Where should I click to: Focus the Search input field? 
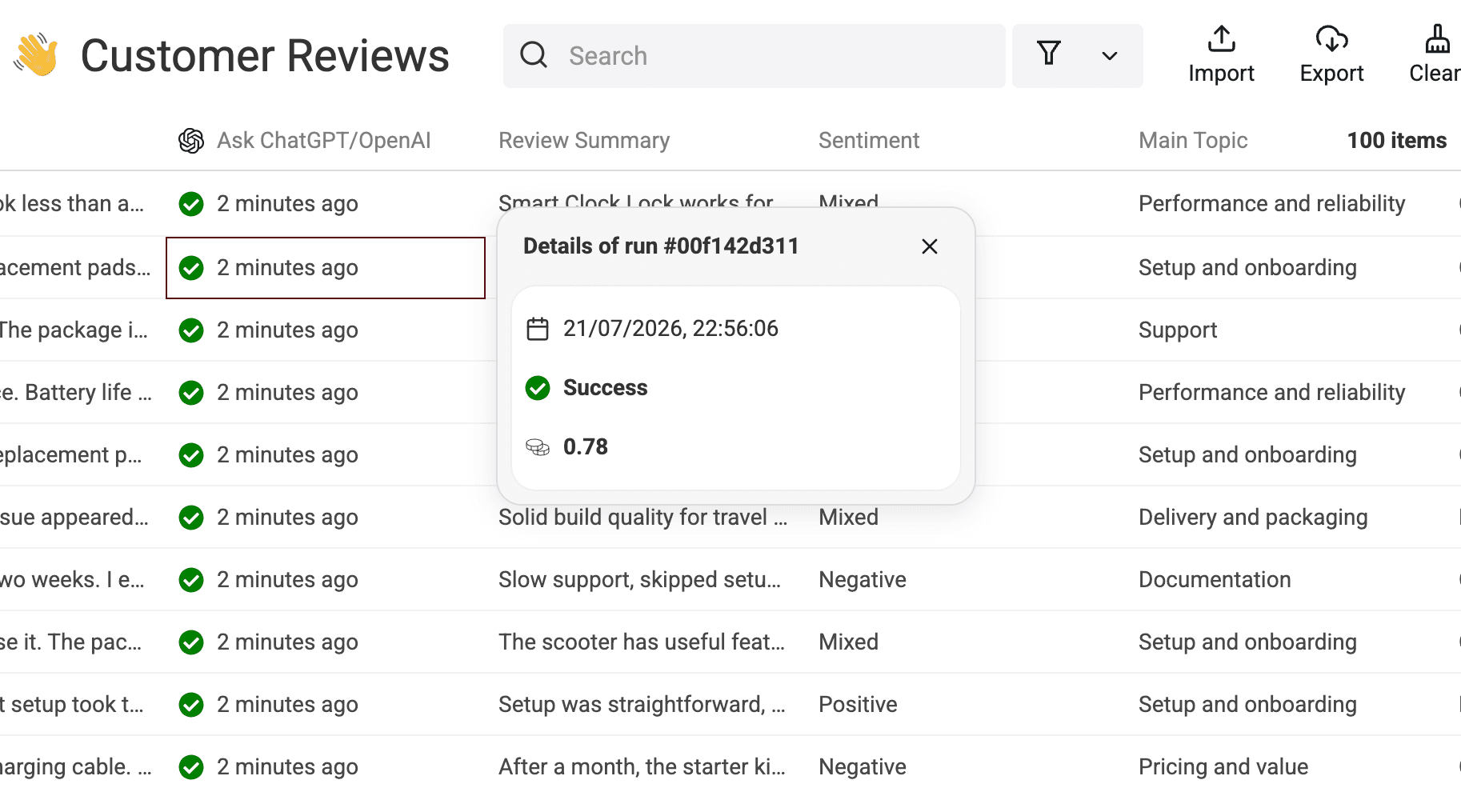pos(754,56)
